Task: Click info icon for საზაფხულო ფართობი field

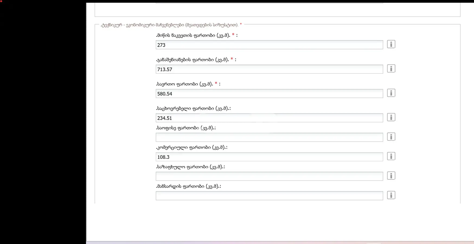Action: [391, 176]
